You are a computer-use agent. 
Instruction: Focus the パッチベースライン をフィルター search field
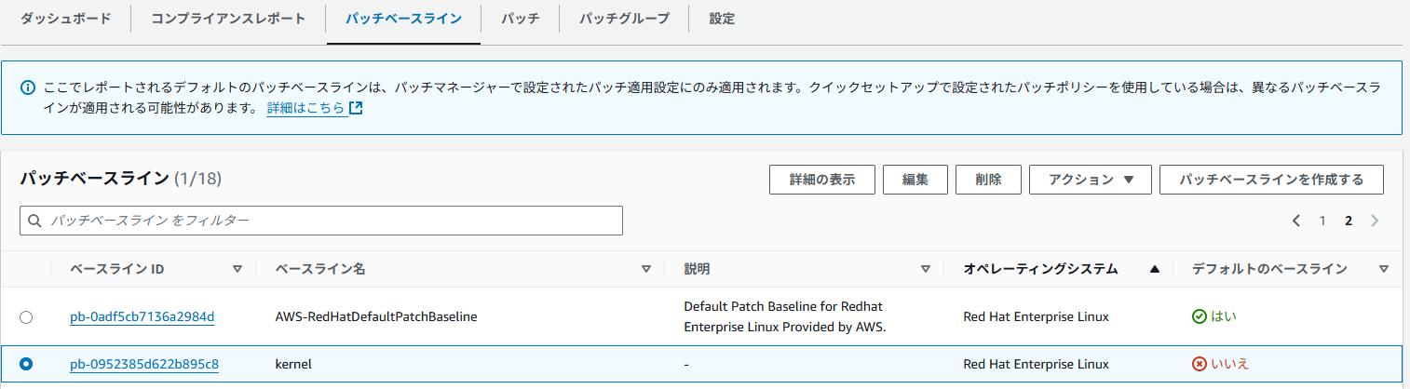click(x=321, y=221)
